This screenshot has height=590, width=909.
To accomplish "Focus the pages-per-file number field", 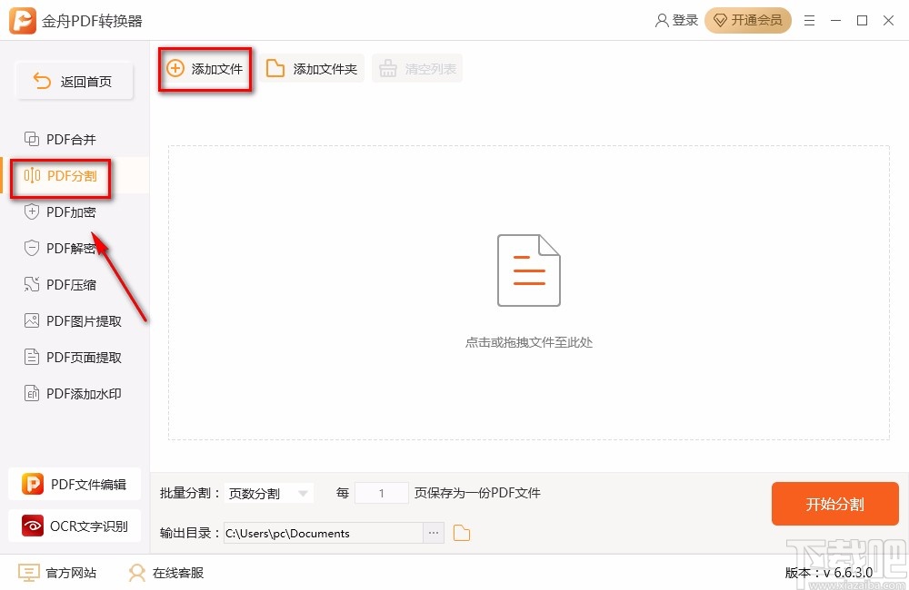I will tap(382, 493).
